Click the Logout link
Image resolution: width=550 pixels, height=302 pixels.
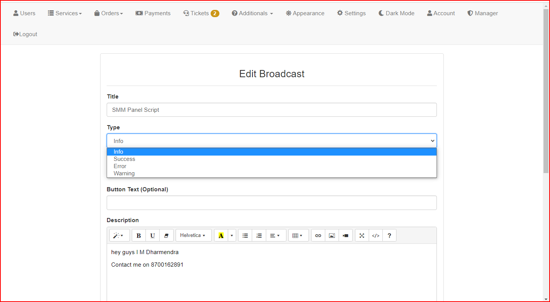point(25,34)
